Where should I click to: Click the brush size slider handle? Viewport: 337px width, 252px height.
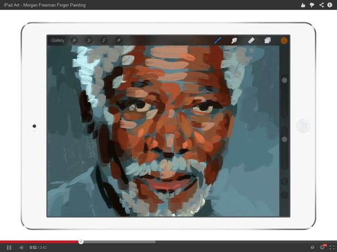click(284, 80)
